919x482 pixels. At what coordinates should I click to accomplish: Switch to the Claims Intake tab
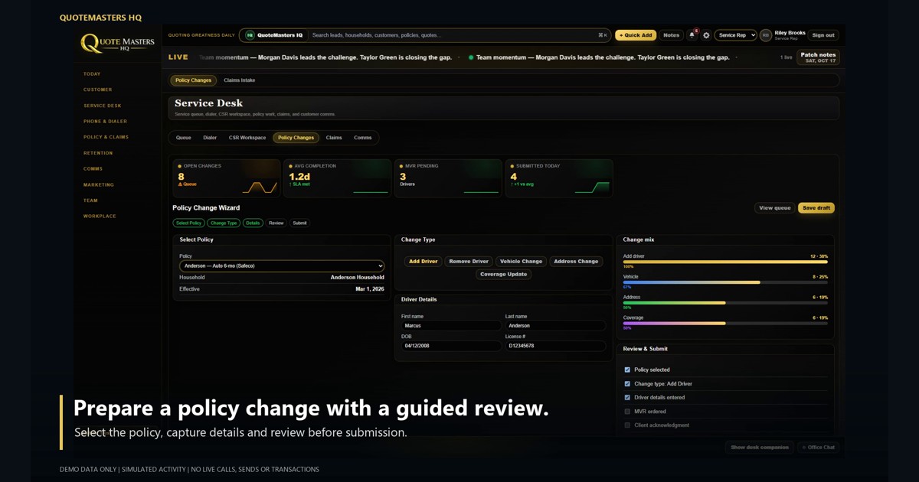point(240,80)
